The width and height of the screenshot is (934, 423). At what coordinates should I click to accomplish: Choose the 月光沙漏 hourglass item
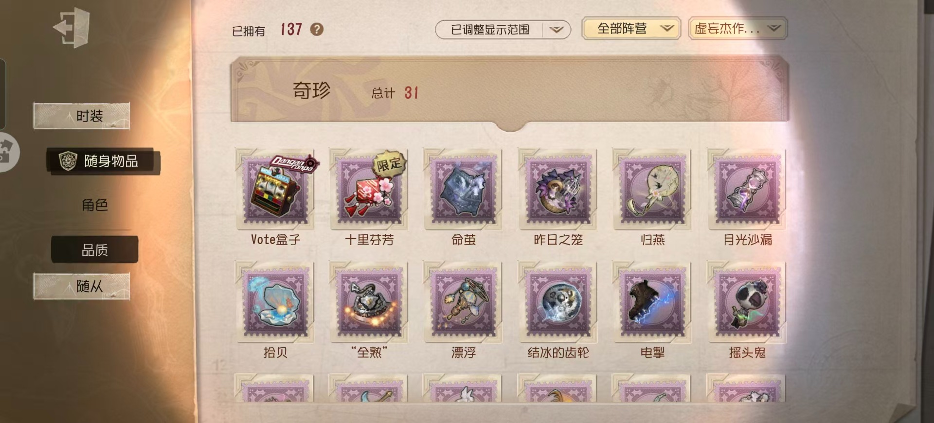pos(747,190)
